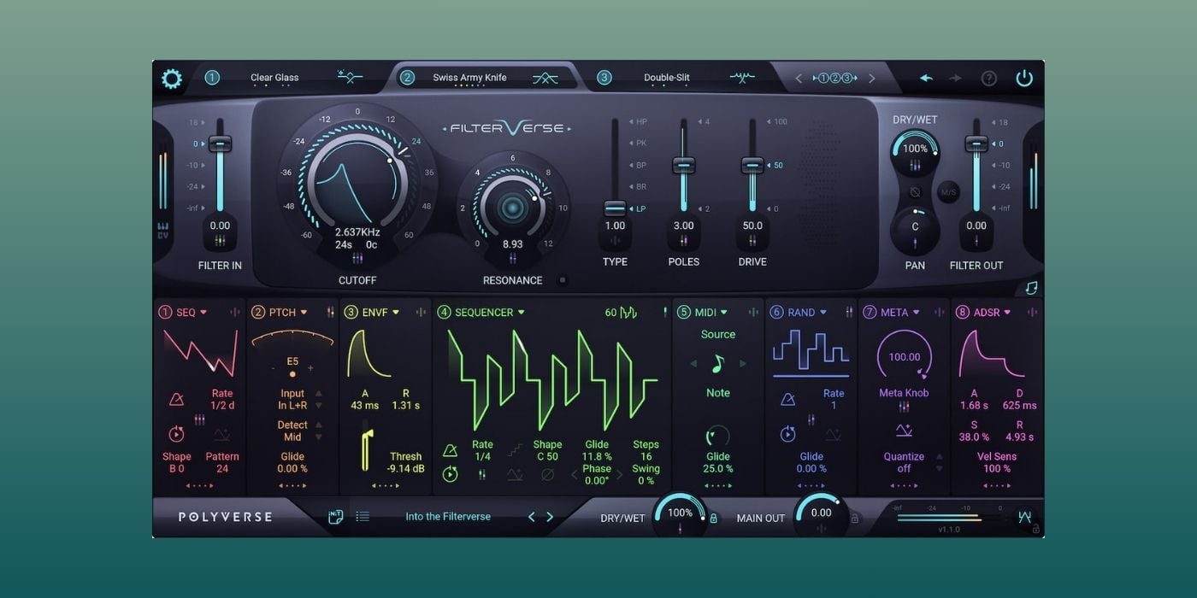Image resolution: width=1197 pixels, height=598 pixels.
Task: Toggle the RAND module modulation assign icon
Action: pos(849,313)
